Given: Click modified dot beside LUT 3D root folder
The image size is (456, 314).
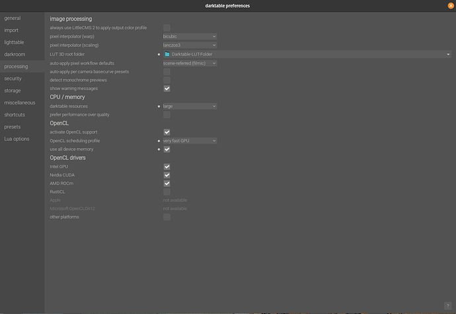Looking at the screenshot, I should 159,54.
